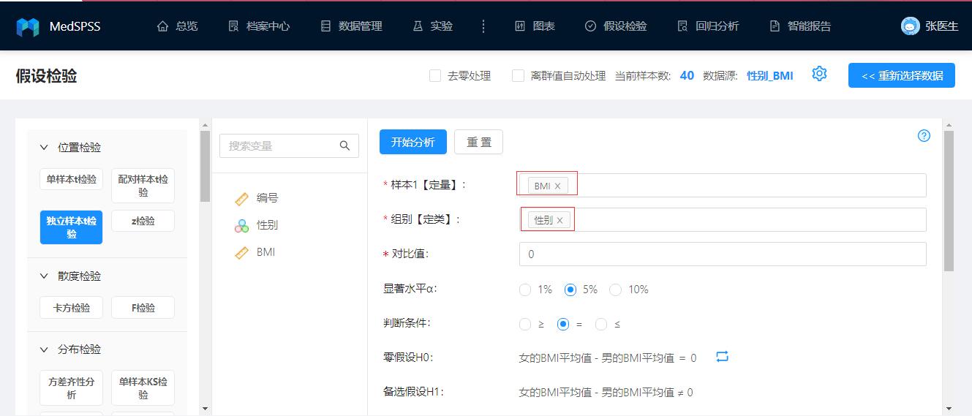Remove the BMI tag using its X
Image resolution: width=972 pixels, height=416 pixels.
coord(557,186)
